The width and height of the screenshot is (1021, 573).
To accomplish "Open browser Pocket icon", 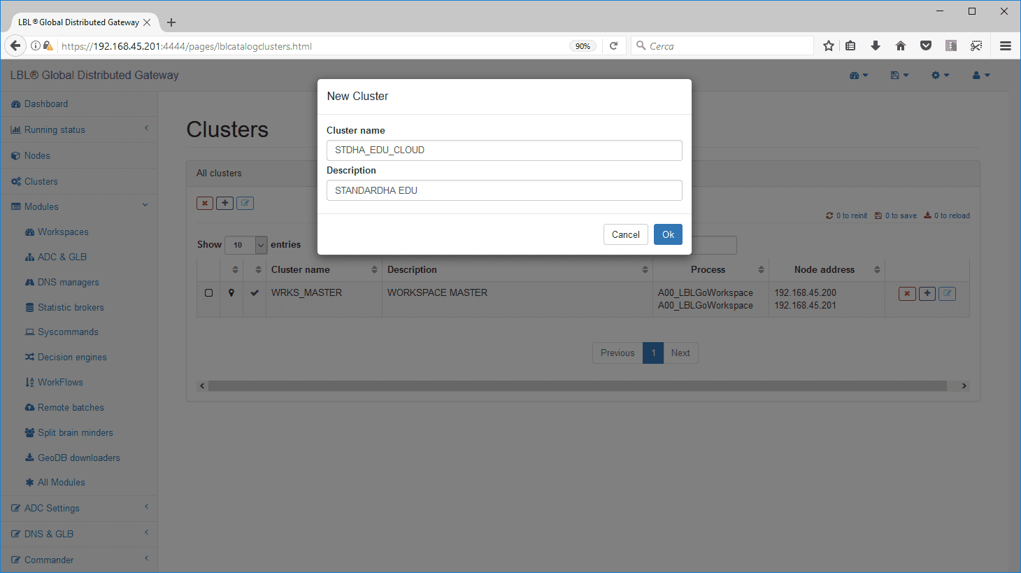I will coord(926,45).
